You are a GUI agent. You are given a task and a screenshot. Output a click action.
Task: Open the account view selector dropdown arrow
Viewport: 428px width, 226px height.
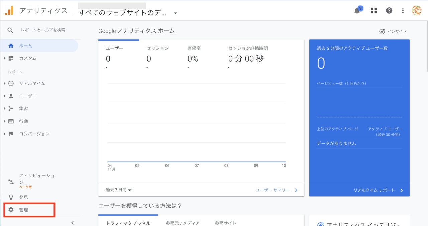click(x=175, y=13)
